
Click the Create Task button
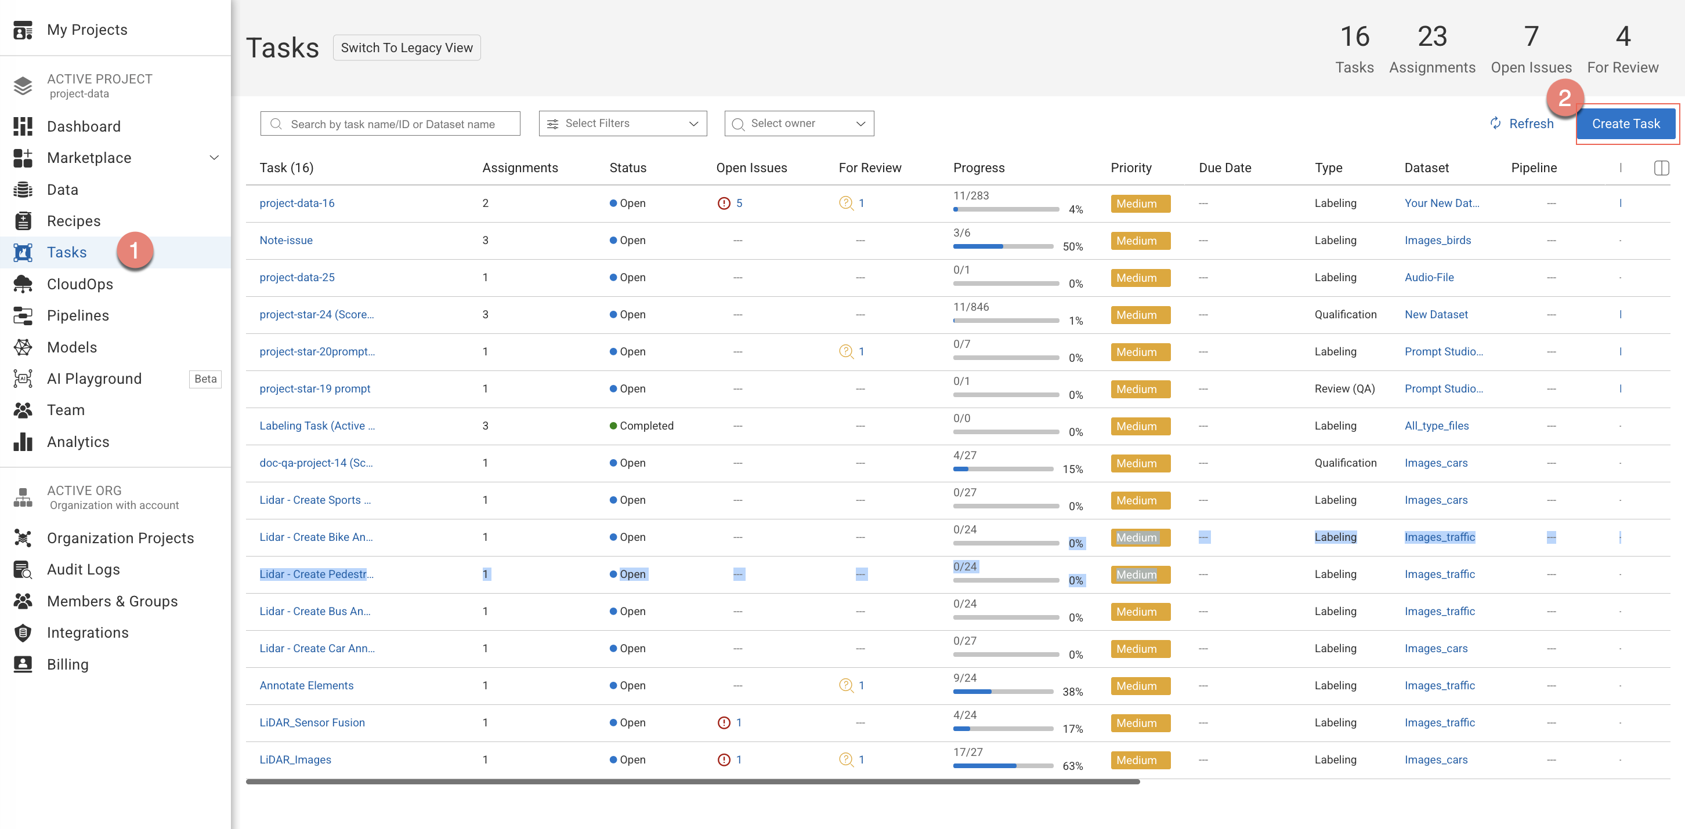tap(1625, 123)
